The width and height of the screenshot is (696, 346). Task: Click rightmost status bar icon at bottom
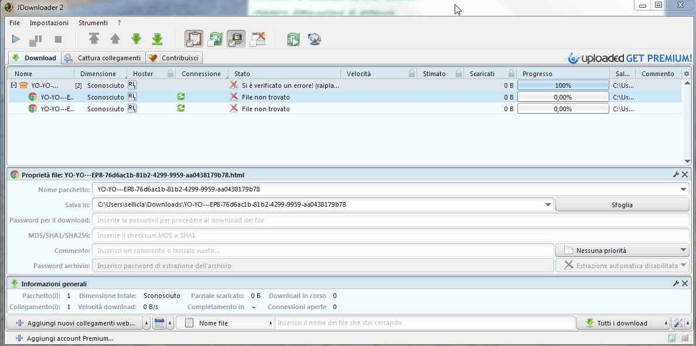click(x=684, y=338)
